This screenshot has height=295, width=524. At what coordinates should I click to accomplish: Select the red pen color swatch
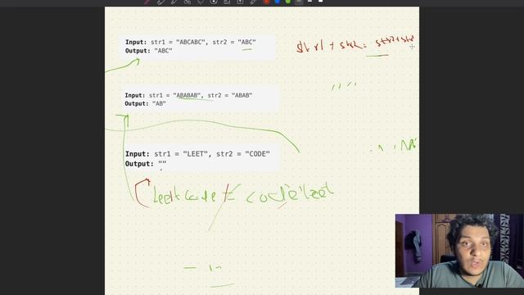pyautogui.click(x=266, y=2)
